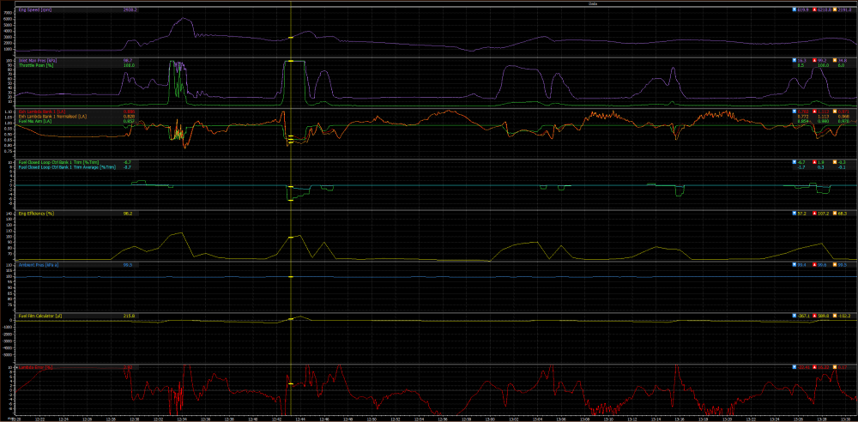Screen dimensions: 858x422
Task: Select the Eng Efficiency channel label
Action: [x=36, y=214]
